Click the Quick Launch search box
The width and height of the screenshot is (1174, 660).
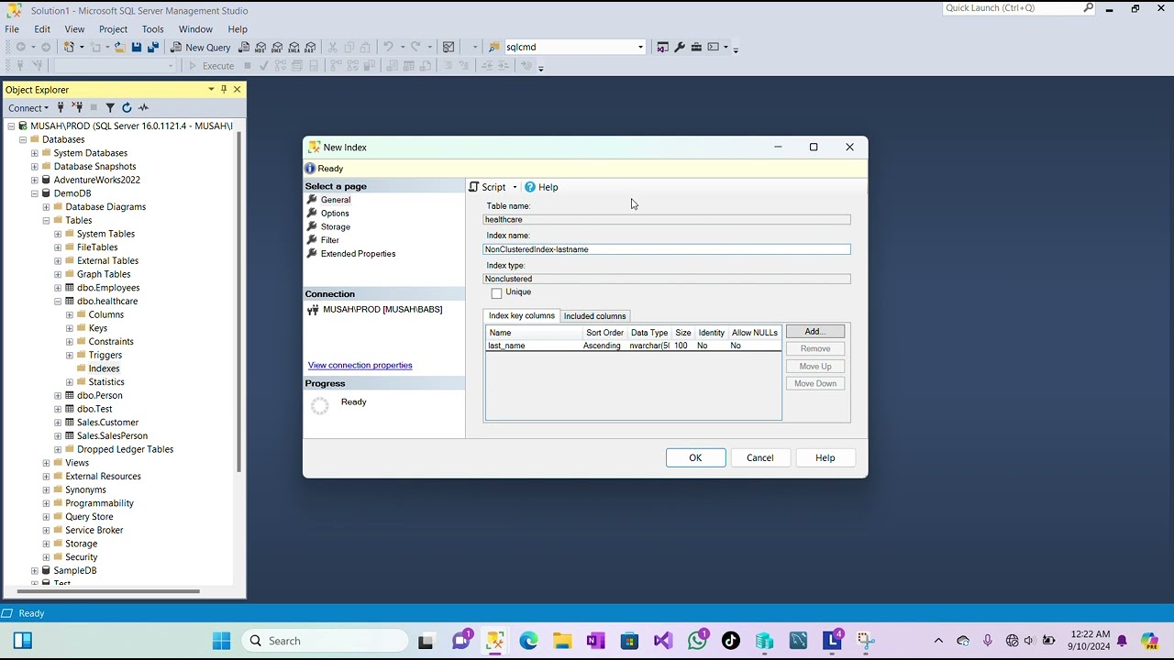(1018, 8)
